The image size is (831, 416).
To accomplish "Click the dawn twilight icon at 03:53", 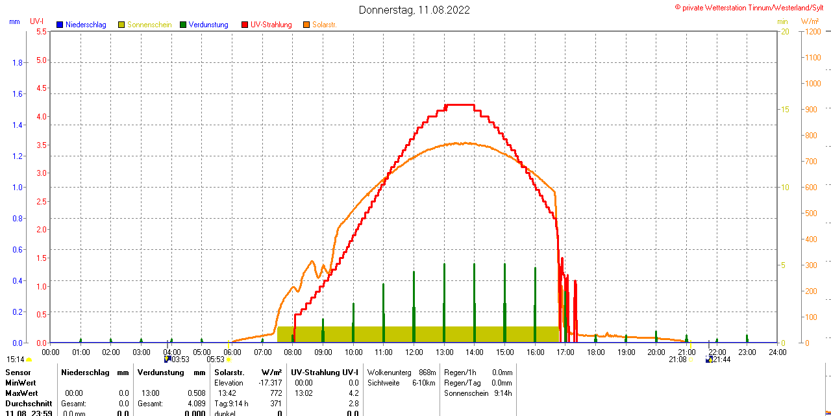I will [x=167, y=359].
